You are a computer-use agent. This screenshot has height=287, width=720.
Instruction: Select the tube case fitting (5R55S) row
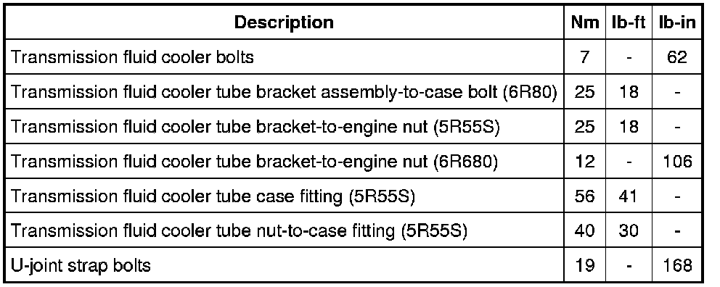353,196
